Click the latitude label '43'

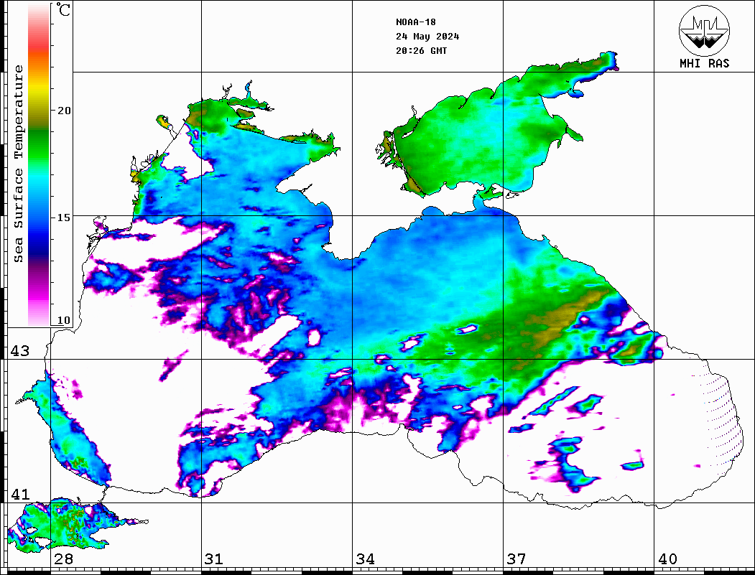tap(20, 351)
